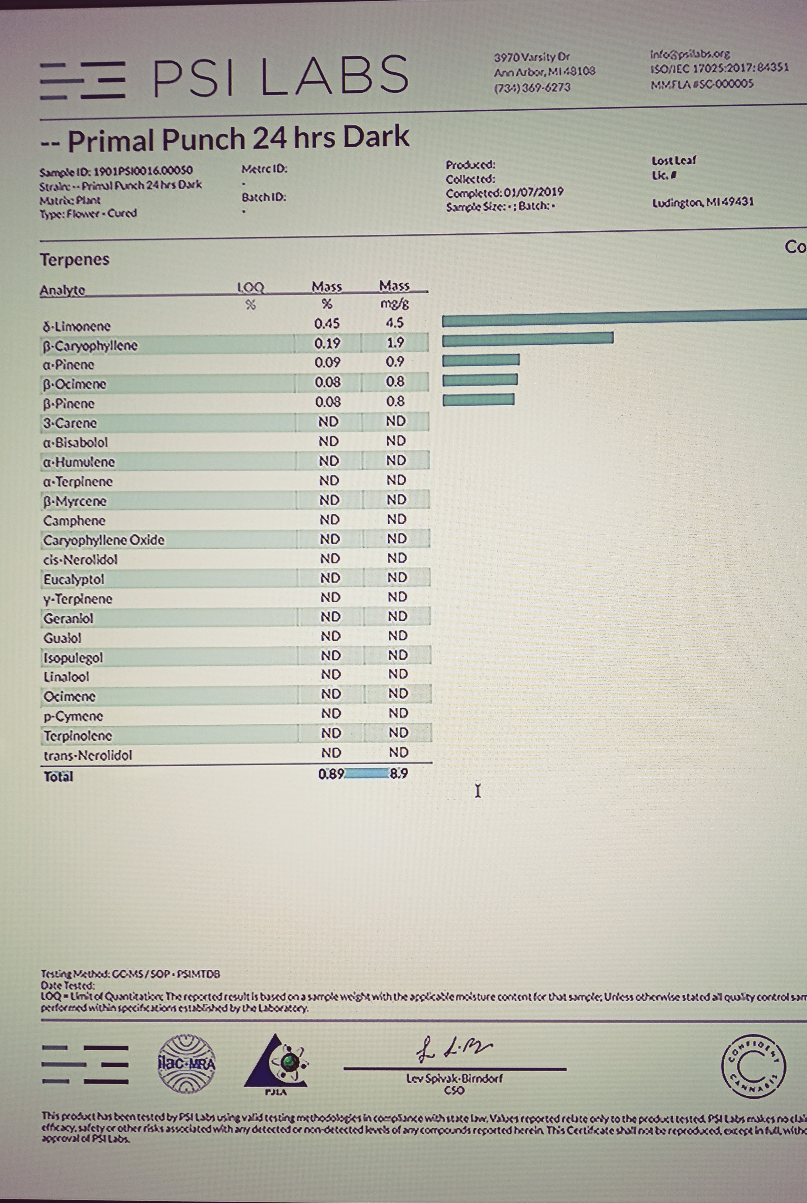Click the α-Pinene analyte row label
This screenshot has width=807, height=1203.
[69, 365]
